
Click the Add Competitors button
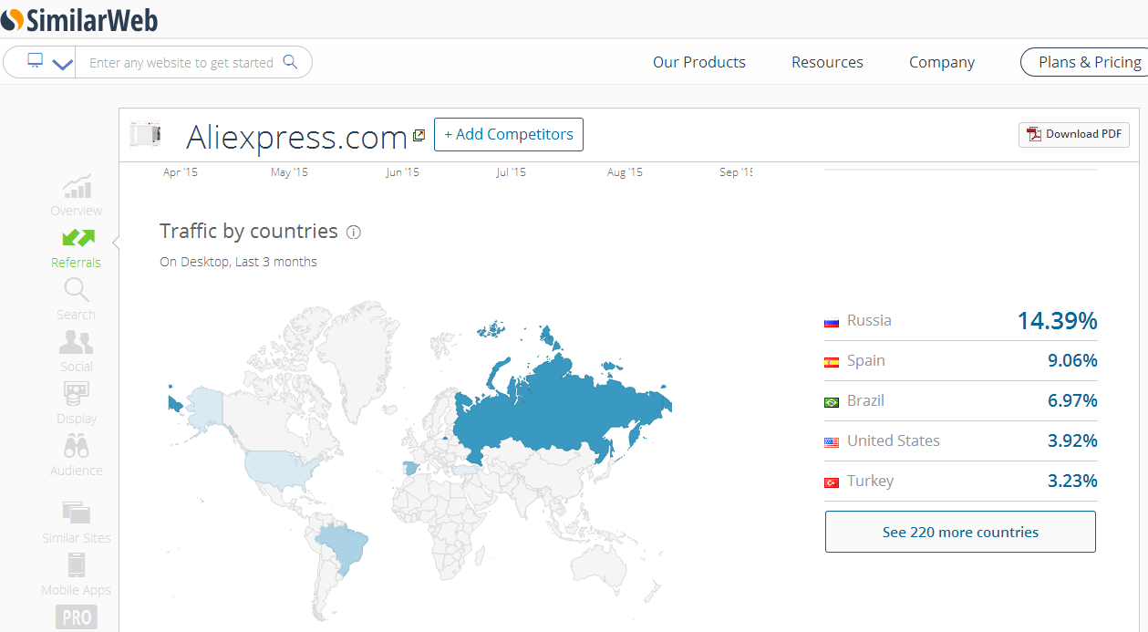point(509,134)
